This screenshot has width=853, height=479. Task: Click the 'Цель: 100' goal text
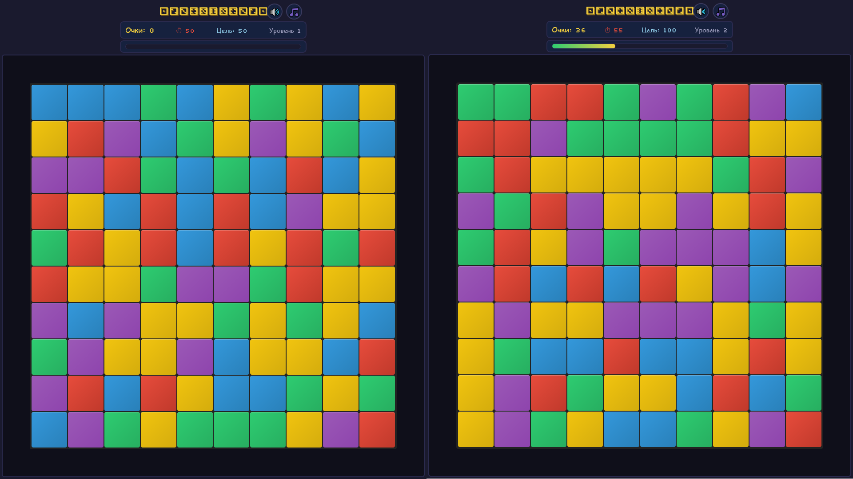click(658, 30)
